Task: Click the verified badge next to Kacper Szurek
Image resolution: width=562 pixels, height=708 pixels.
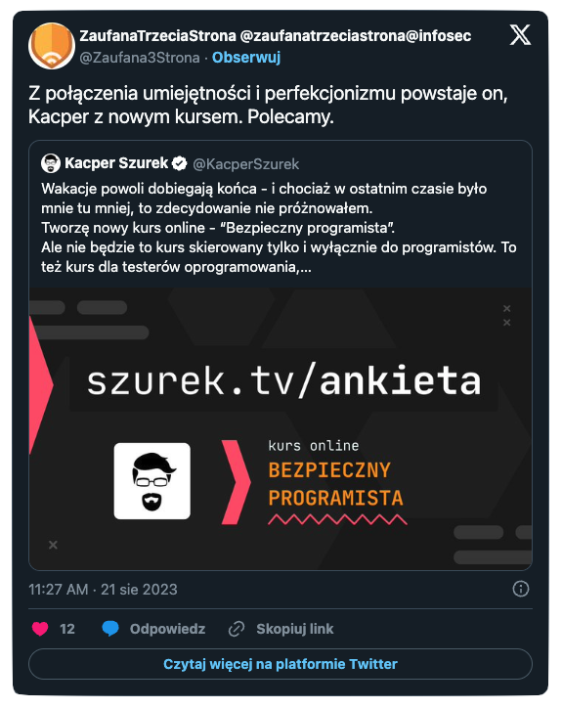Action: pyautogui.click(x=180, y=163)
